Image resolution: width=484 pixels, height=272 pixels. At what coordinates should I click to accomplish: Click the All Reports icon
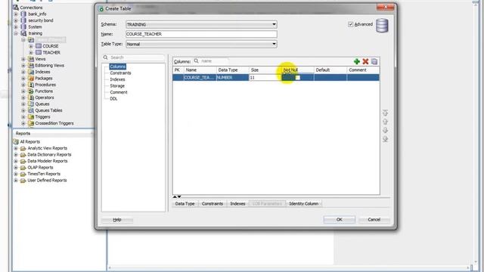[x=16, y=142]
